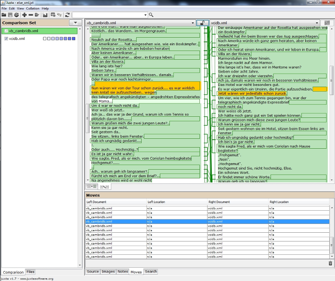335x281 pixels.
Task: Click the Juxta application icon in the title bar
Action: (x=3, y=3)
